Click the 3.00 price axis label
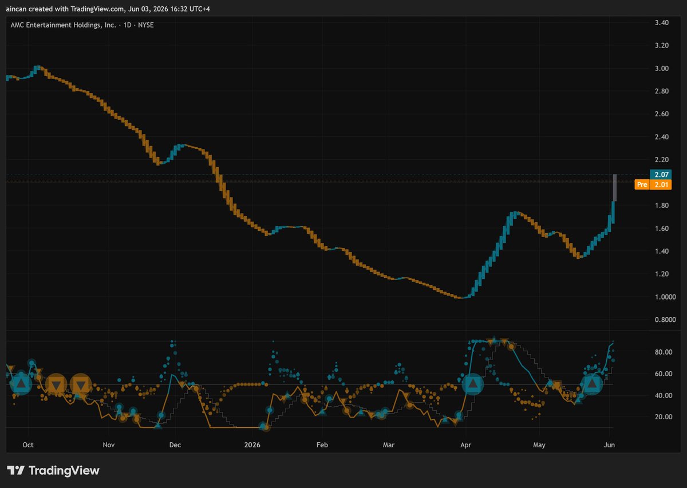Image resolution: width=687 pixels, height=488 pixels. coord(662,69)
